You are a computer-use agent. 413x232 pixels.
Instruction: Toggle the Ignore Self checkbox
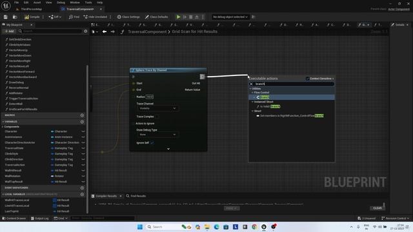152,143
